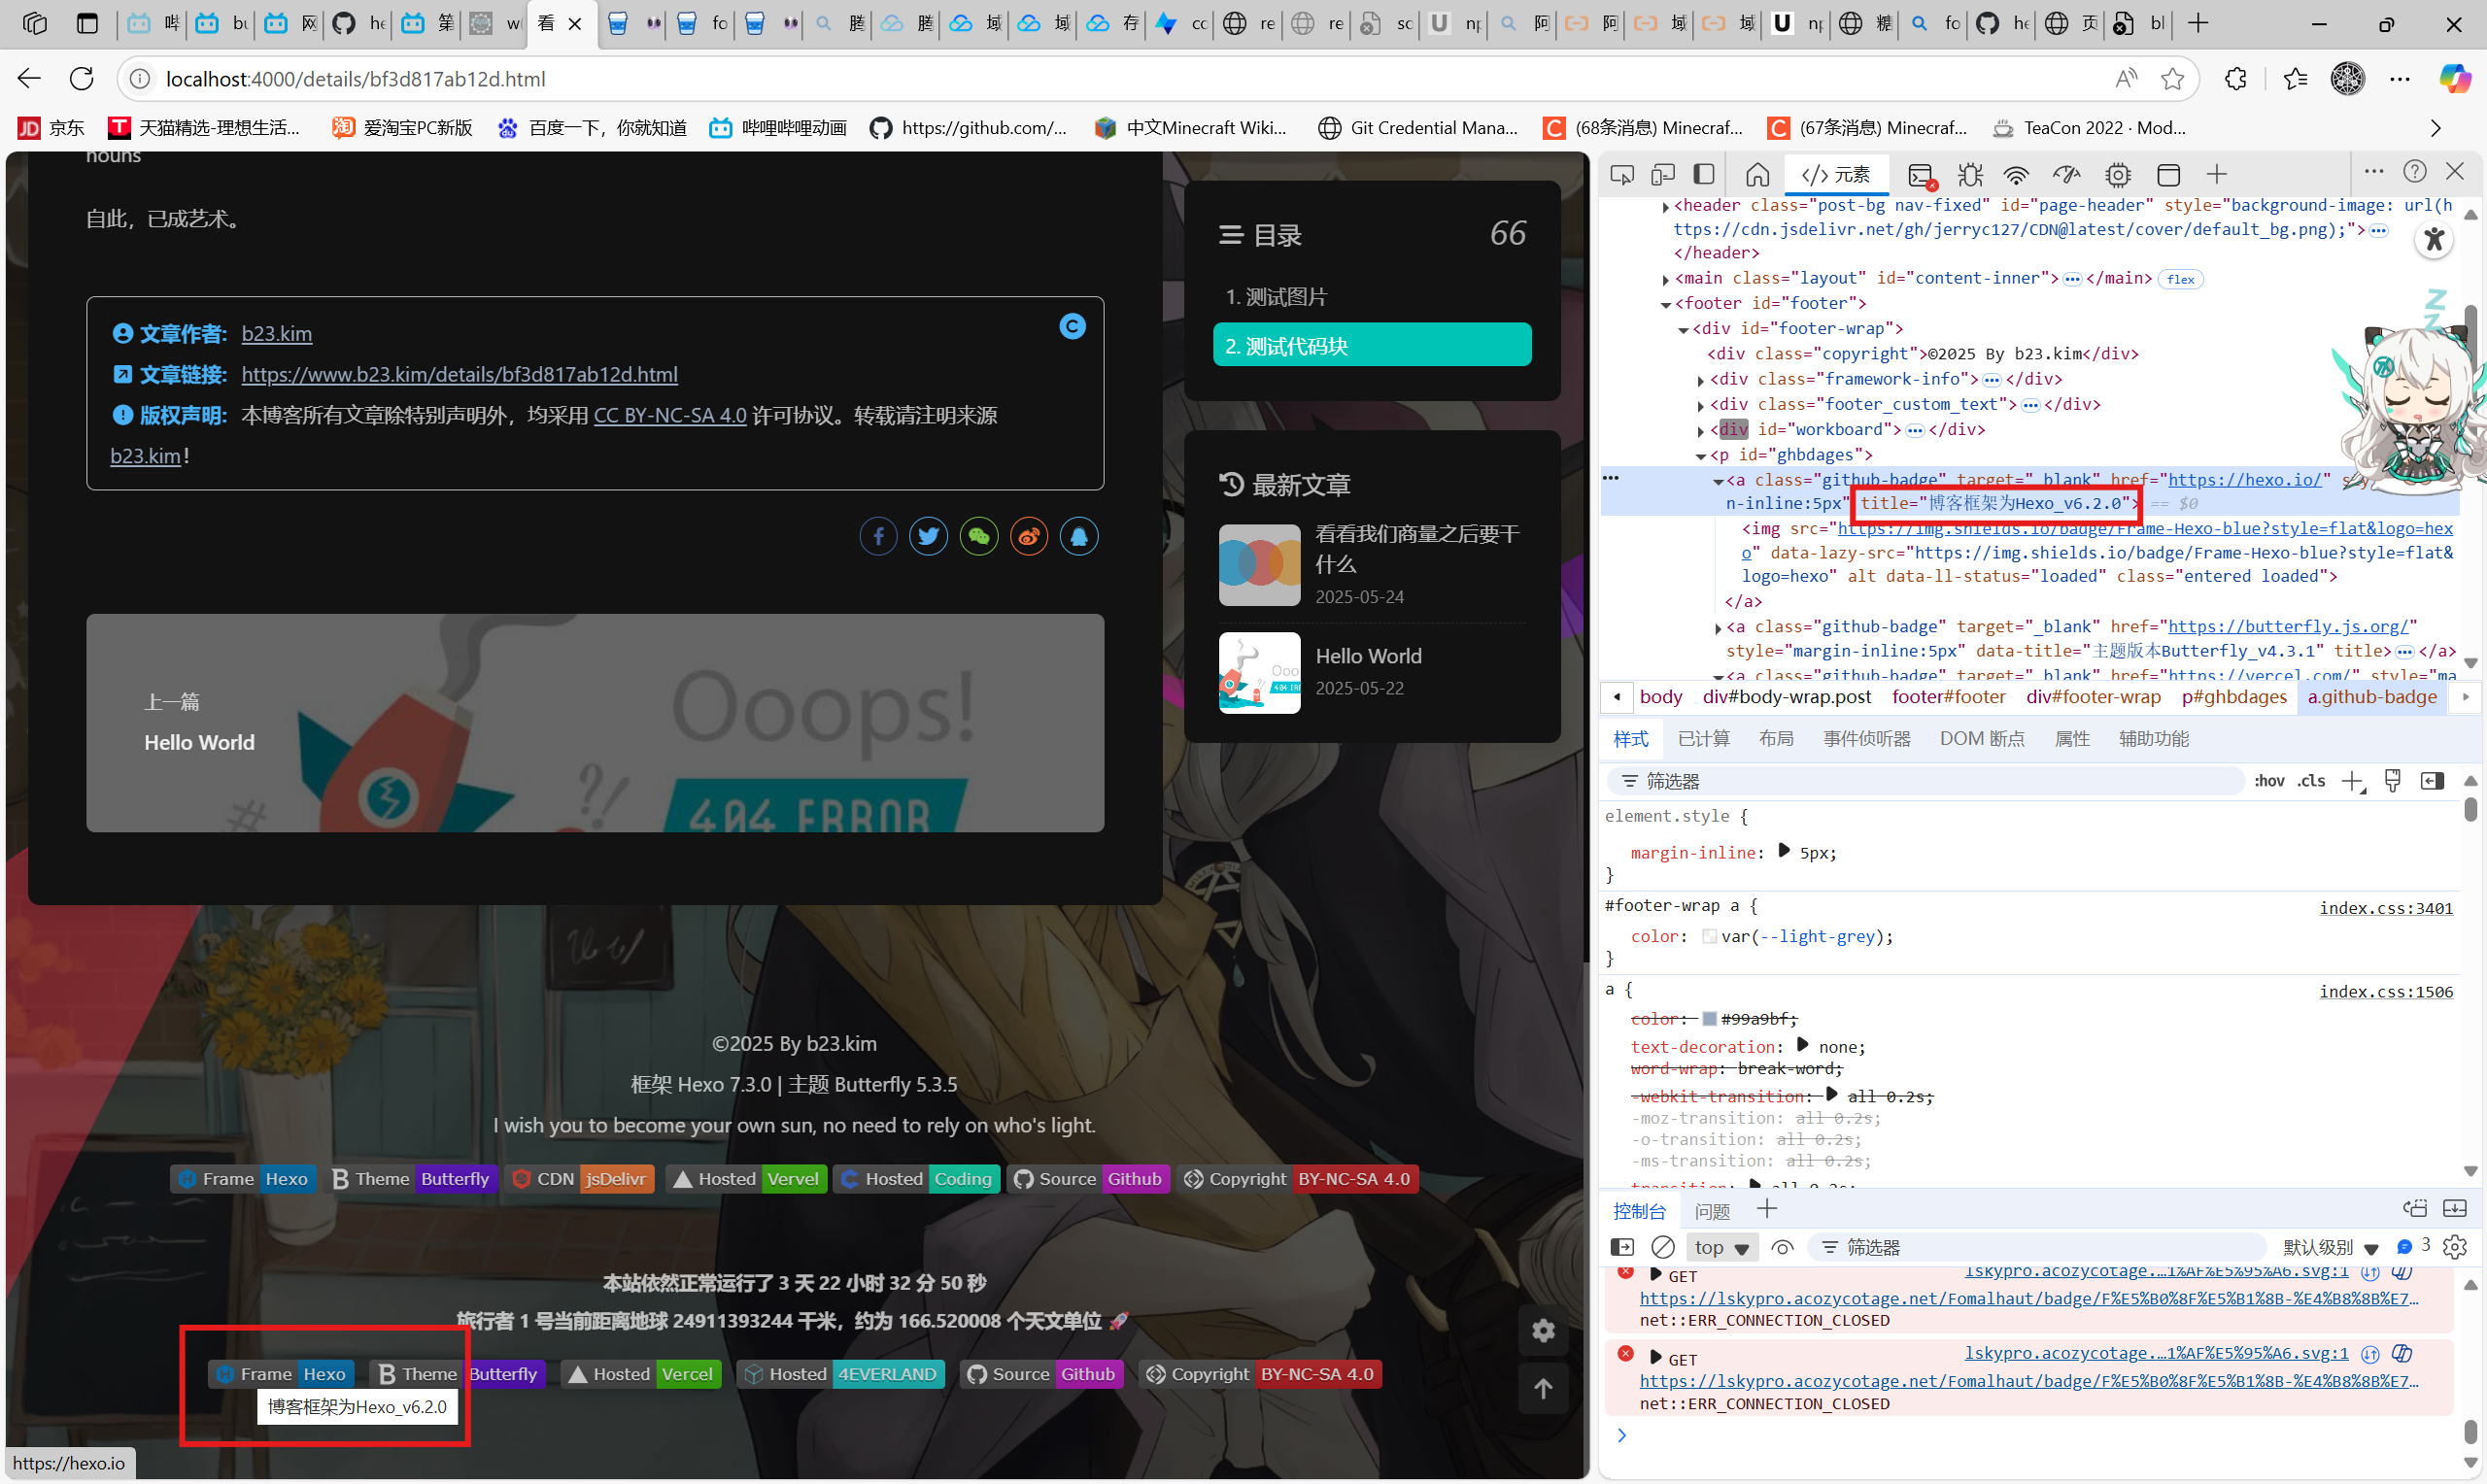The image size is (2487, 1484).
Task: Click the scroll-to-top arrow button
Action: pos(1543,1388)
